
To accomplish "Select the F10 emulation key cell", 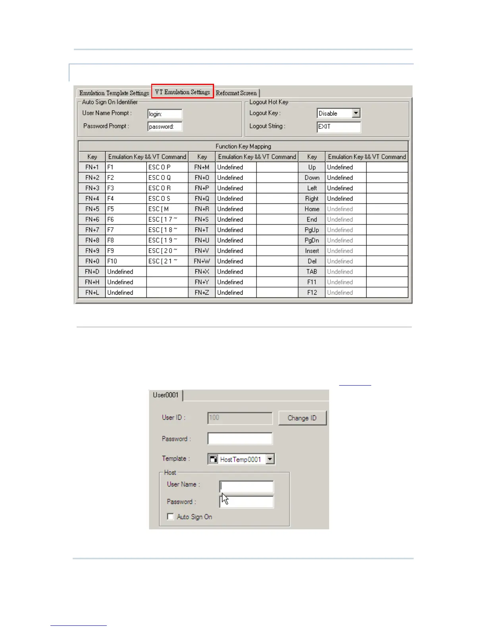I will tap(126, 261).
